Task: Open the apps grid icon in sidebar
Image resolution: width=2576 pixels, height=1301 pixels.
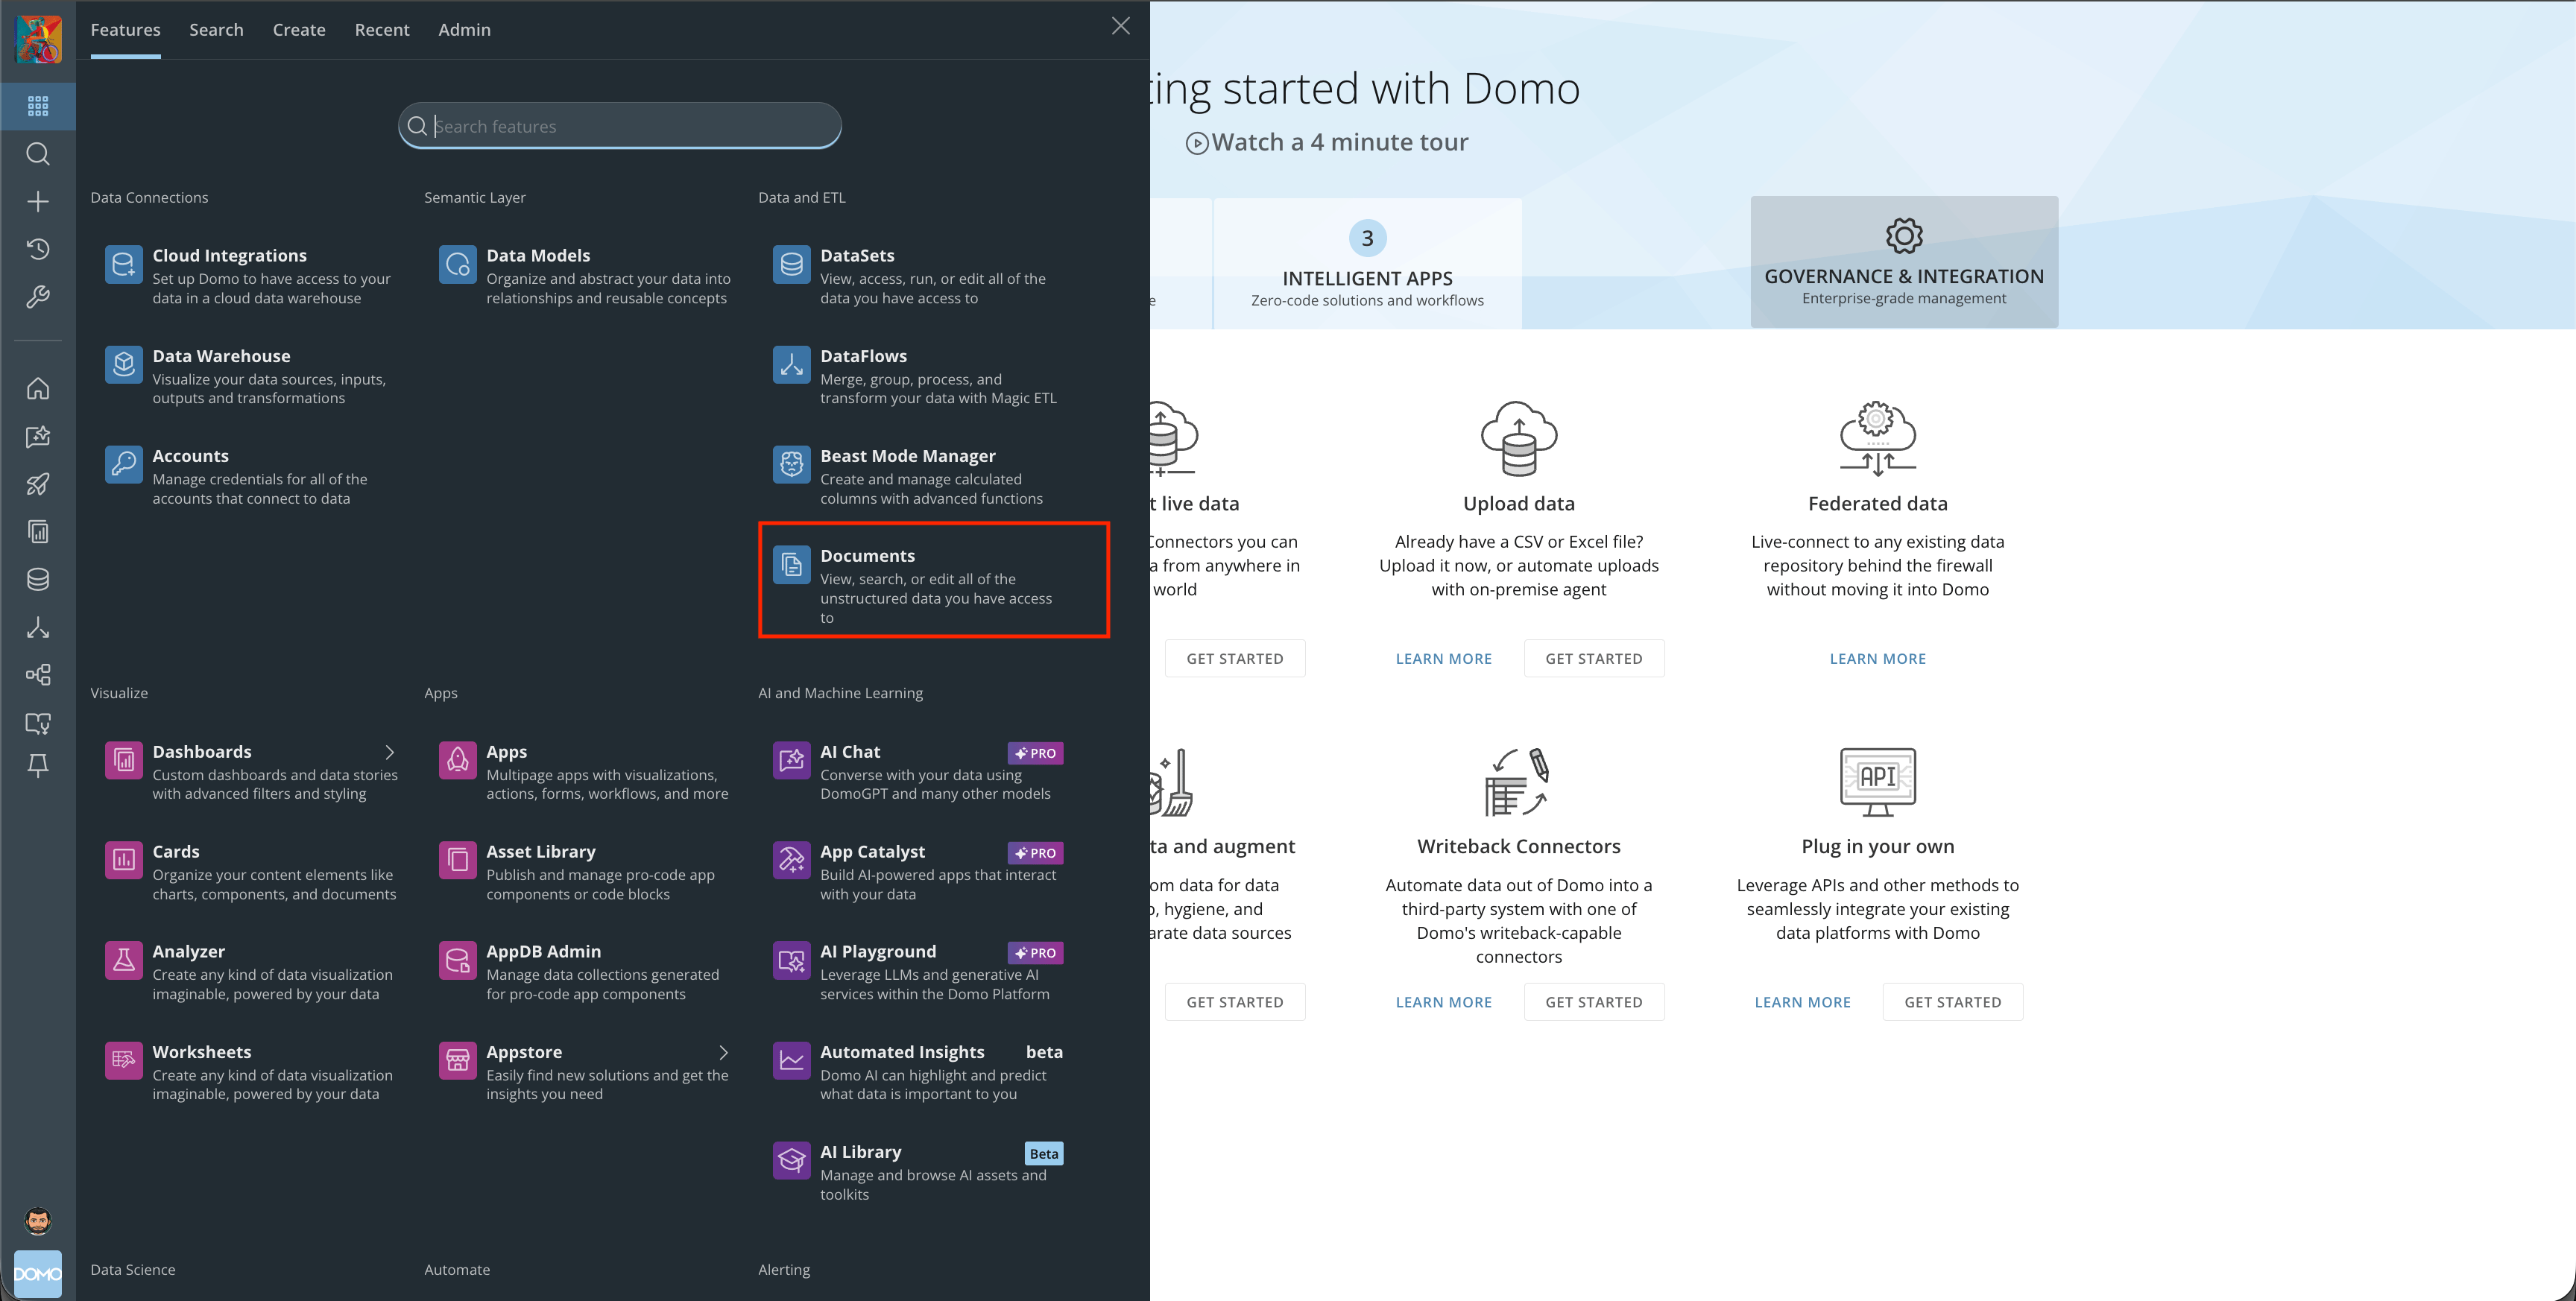Action: pyautogui.click(x=38, y=106)
